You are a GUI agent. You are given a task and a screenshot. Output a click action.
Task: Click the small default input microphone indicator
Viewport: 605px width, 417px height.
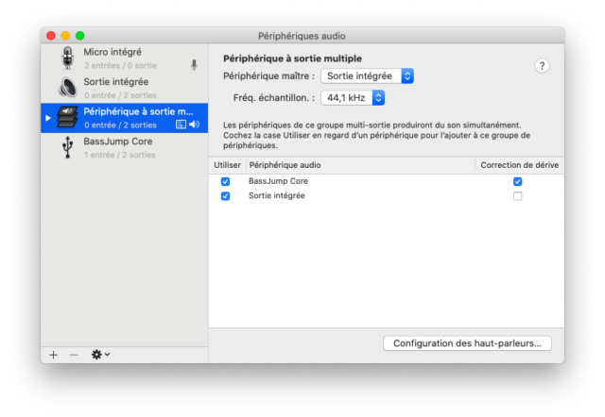[194, 65]
